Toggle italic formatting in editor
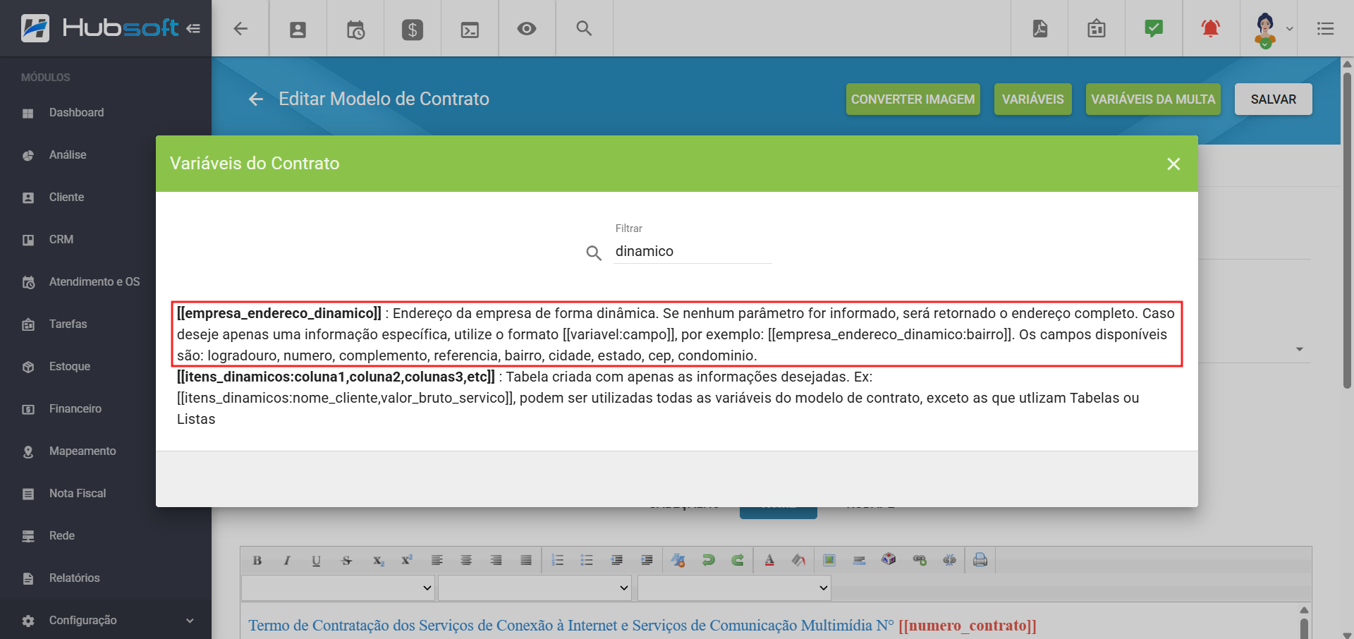1354x639 pixels. click(287, 561)
